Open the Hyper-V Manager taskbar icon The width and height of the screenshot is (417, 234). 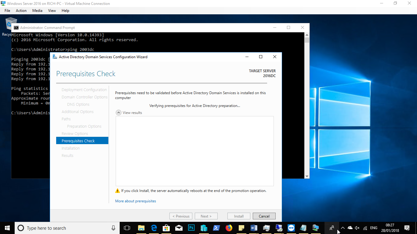[x=204, y=228]
